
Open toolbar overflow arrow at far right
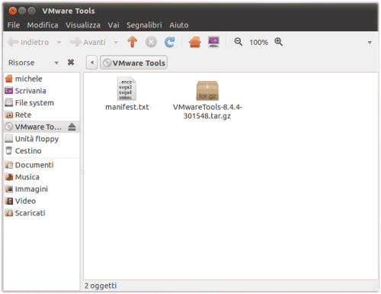tap(370, 43)
